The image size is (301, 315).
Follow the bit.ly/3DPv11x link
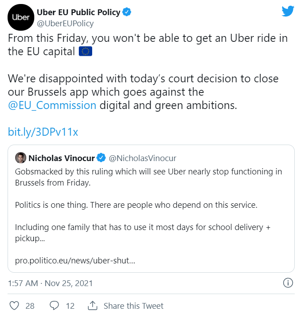pyautogui.click(x=43, y=132)
